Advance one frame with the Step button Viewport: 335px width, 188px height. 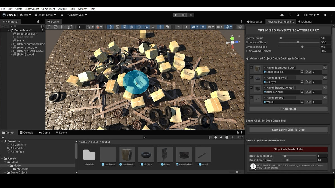click(x=190, y=15)
